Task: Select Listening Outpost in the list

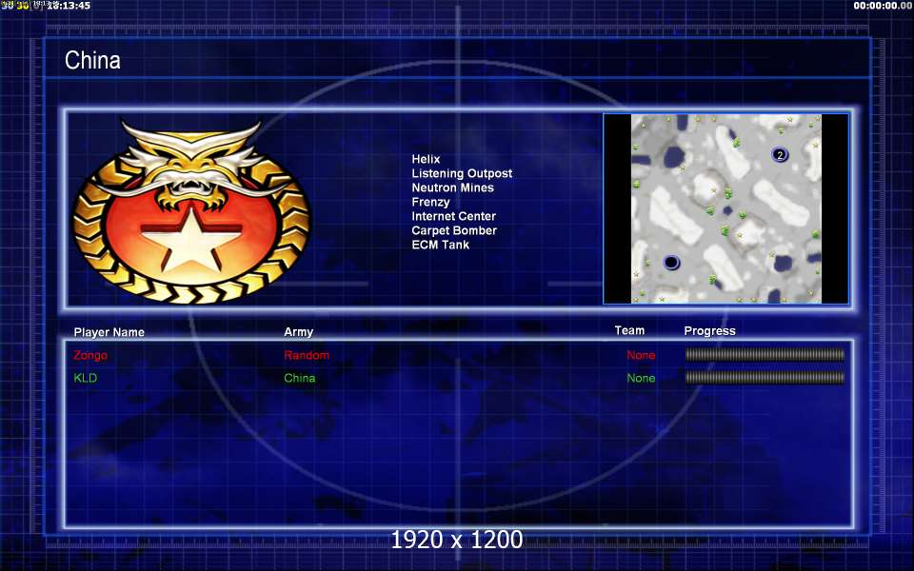Action: 462,173
